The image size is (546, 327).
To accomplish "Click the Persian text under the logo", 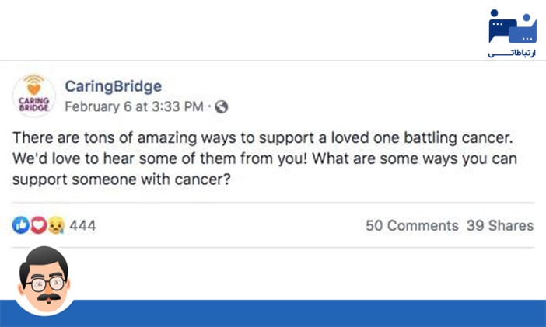I will (x=512, y=54).
